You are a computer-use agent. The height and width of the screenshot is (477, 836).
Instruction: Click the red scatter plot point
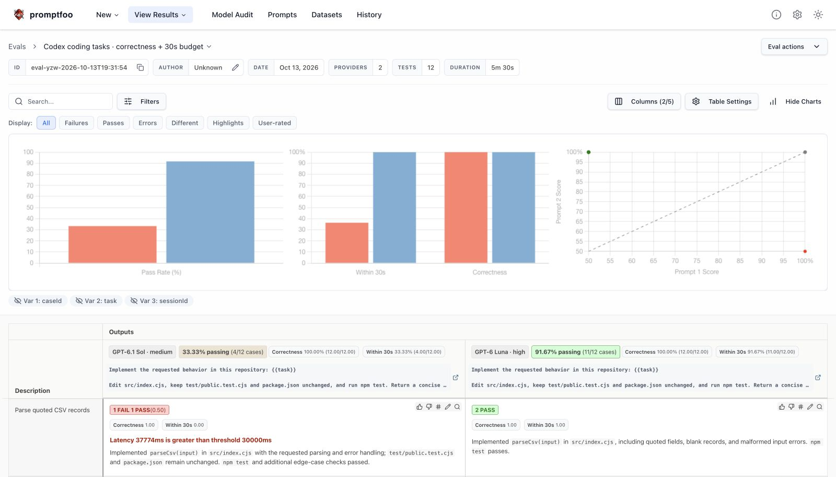click(805, 251)
